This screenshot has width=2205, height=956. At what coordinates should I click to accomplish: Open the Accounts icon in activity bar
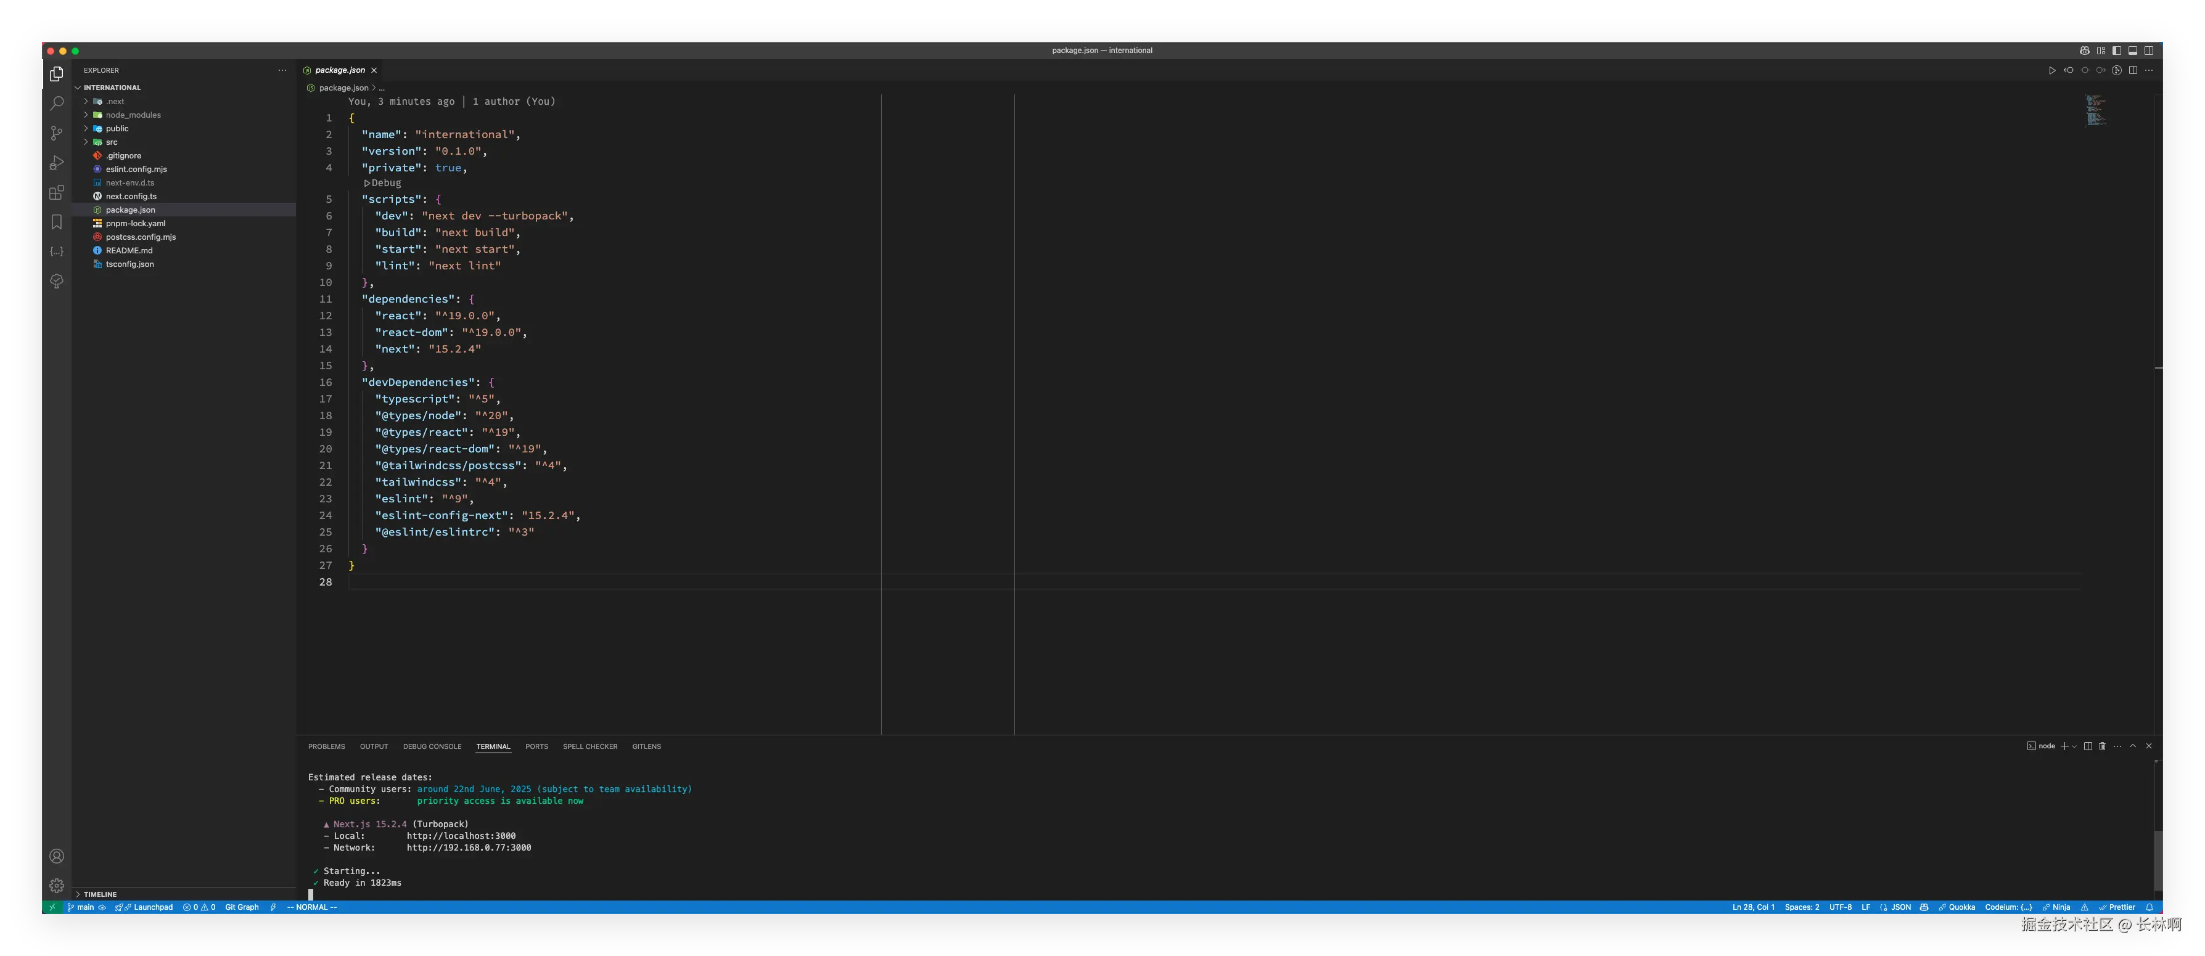[57, 857]
